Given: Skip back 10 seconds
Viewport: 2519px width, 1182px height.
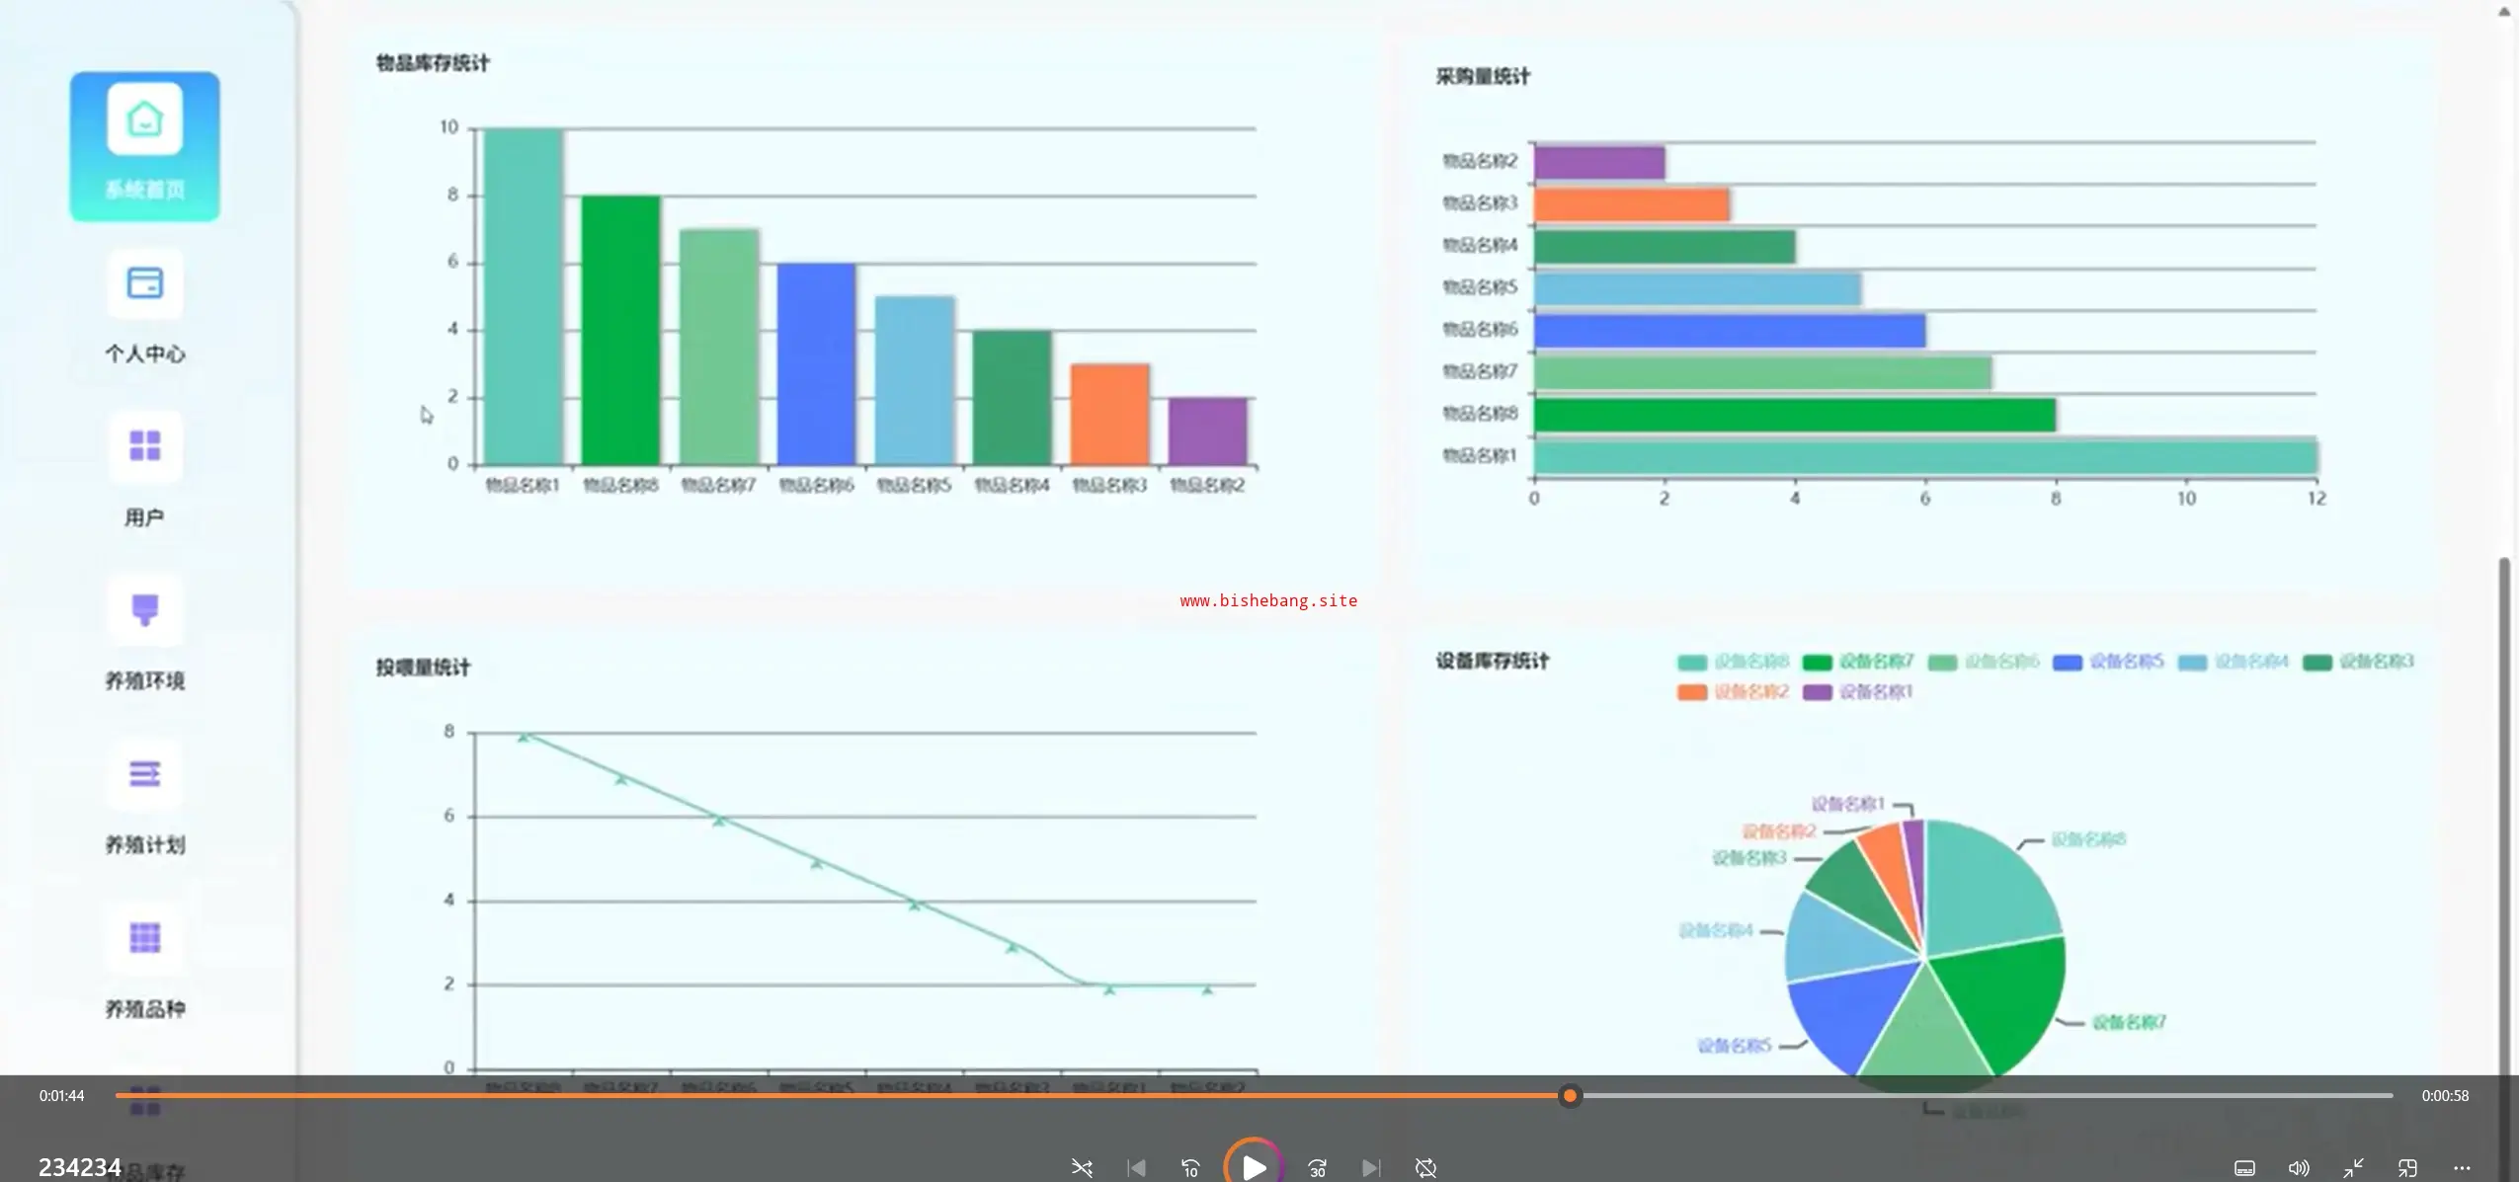Looking at the screenshot, I should tap(1190, 1168).
